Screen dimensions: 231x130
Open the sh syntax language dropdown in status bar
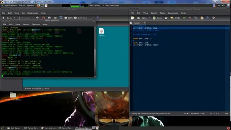pyautogui.click(x=186, y=113)
